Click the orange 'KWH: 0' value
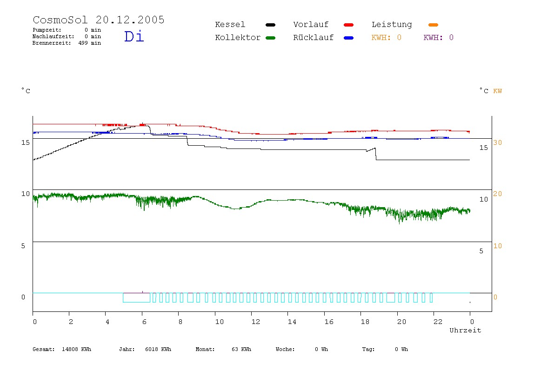534x378 pixels. 387,38
